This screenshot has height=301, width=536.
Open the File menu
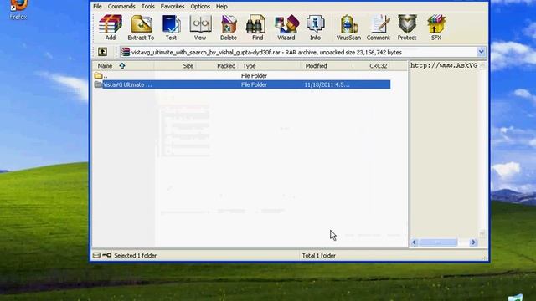point(97,6)
